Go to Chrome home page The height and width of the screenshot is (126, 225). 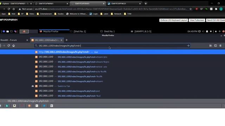pyautogui.click(x=14, y=9)
